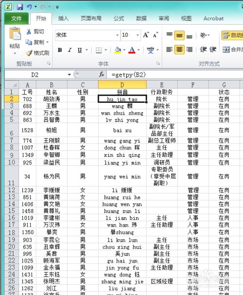Image resolution: width=243 pixels, height=295 pixels.
Task: Apply the yellow fill color bucket
Action: click(118, 50)
